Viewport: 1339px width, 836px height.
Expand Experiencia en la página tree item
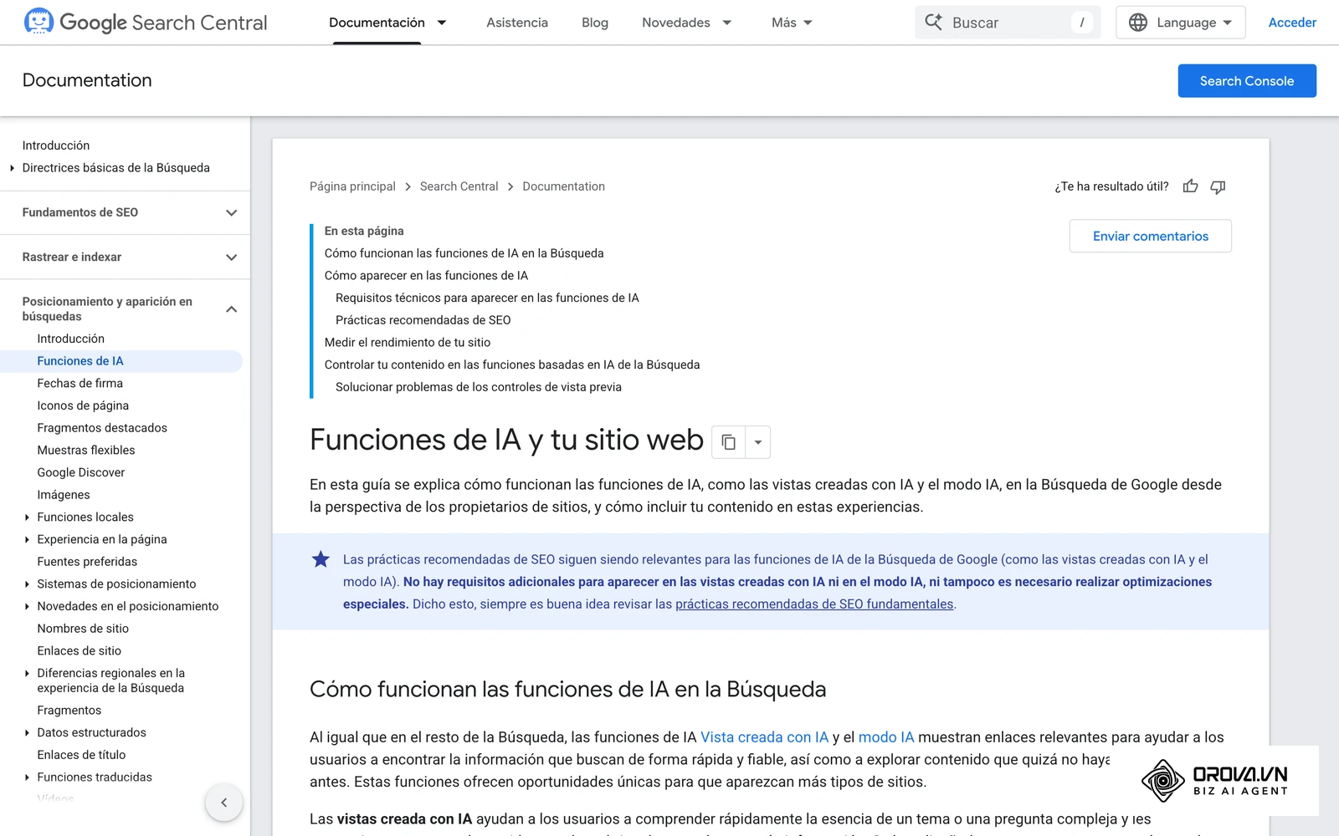(x=27, y=539)
